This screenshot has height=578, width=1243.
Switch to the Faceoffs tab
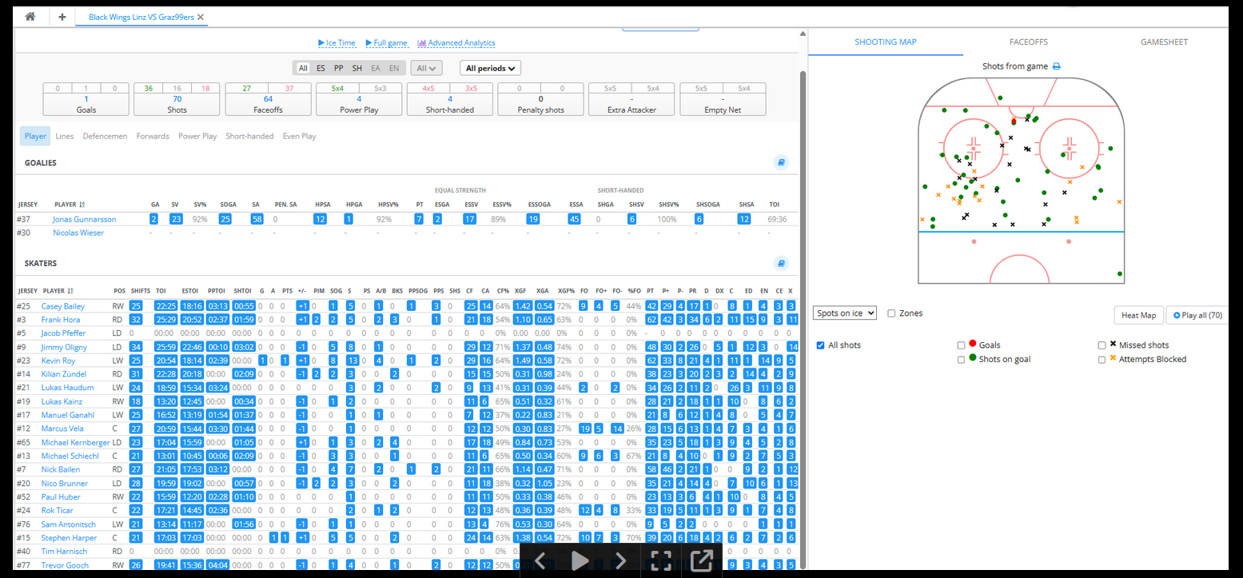(x=1028, y=42)
